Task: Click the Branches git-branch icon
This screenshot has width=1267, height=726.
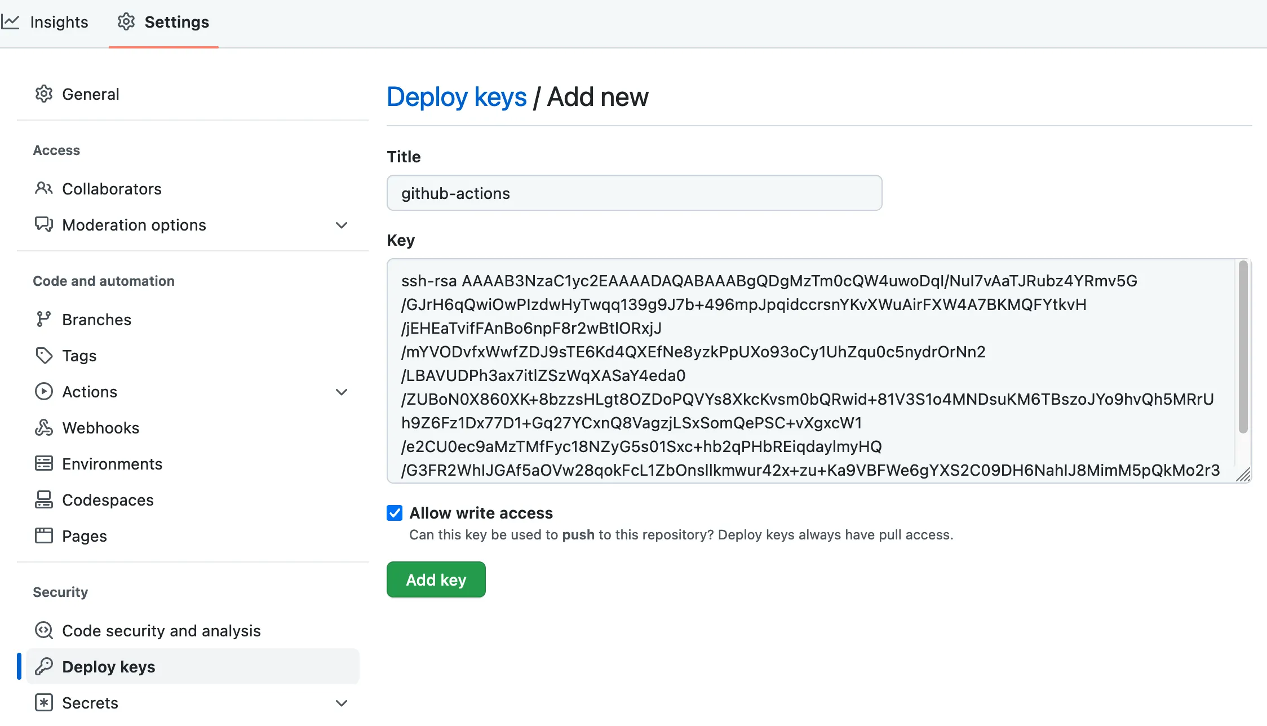Action: click(44, 320)
